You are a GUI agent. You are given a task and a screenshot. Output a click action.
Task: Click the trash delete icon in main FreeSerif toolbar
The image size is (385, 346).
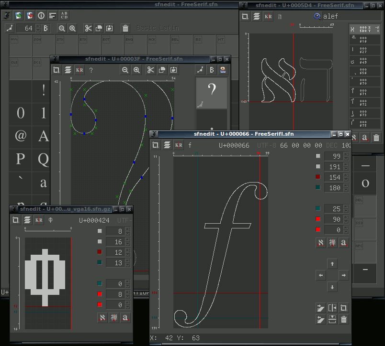tap(125, 28)
